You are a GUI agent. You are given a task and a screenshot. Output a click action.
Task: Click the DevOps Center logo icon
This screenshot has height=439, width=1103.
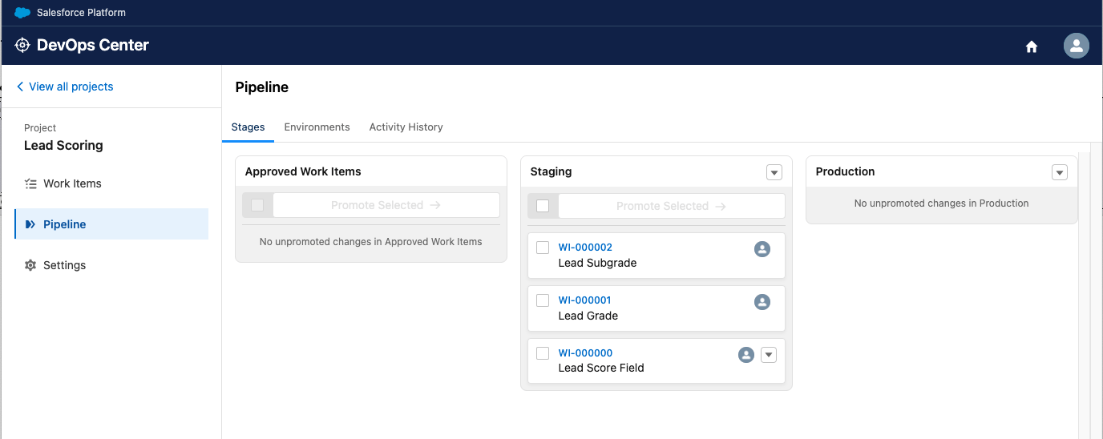[22, 46]
